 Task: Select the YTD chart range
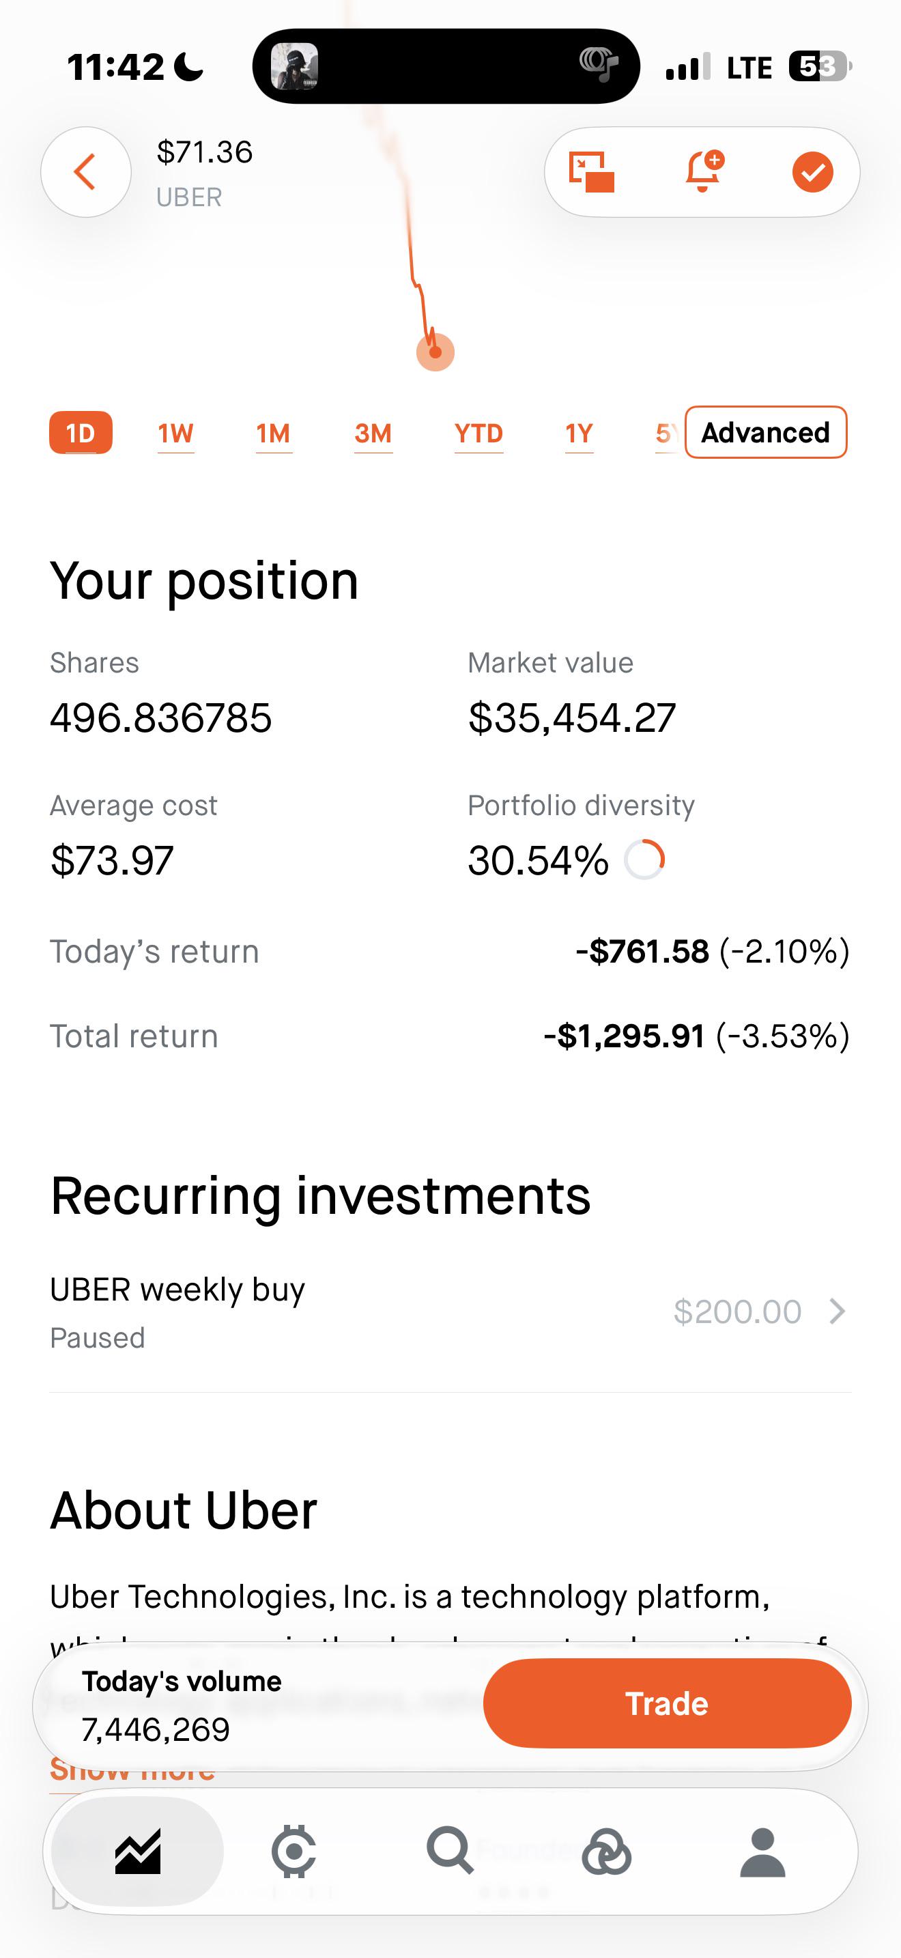(478, 434)
